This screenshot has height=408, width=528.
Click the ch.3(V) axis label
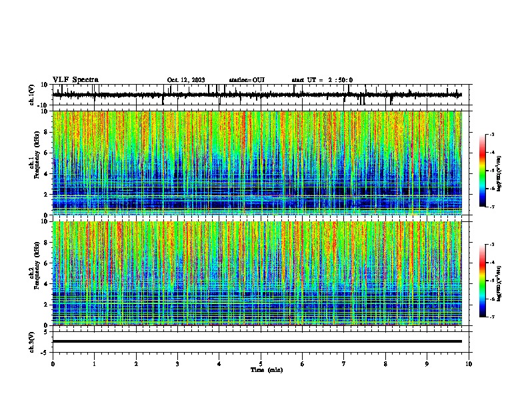pyautogui.click(x=31, y=343)
